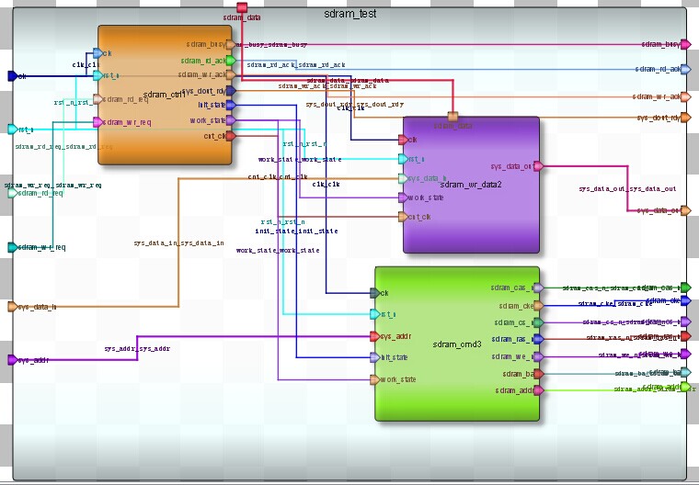The height and width of the screenshot is (485, 699).
Task: Select the top-level sdram_ba output port
Action: coord(685,372)
